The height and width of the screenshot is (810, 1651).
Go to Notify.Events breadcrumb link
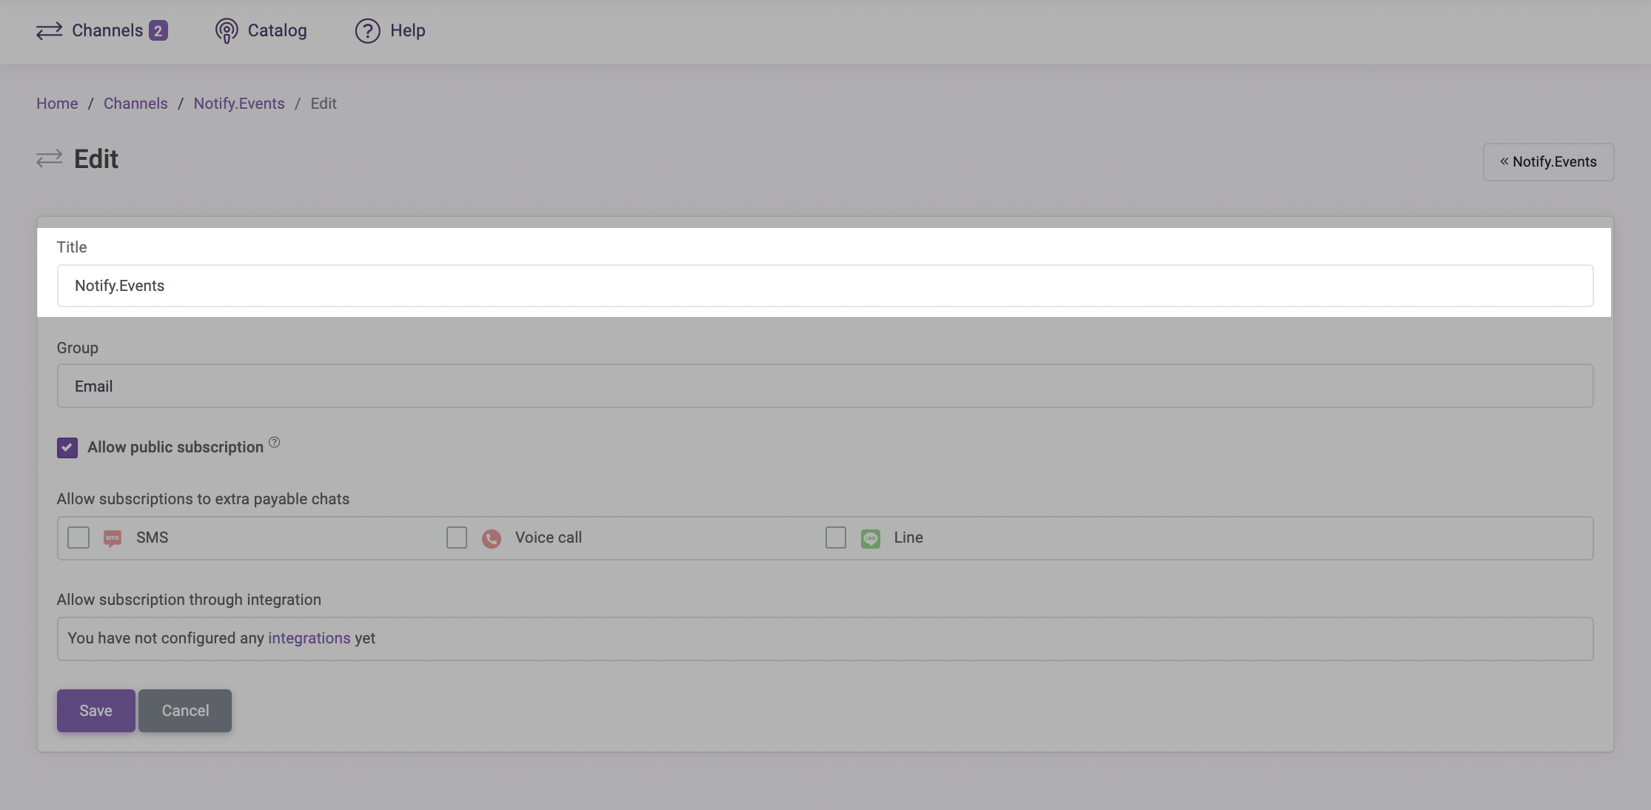pyautogui.click(x=239, y=104)
